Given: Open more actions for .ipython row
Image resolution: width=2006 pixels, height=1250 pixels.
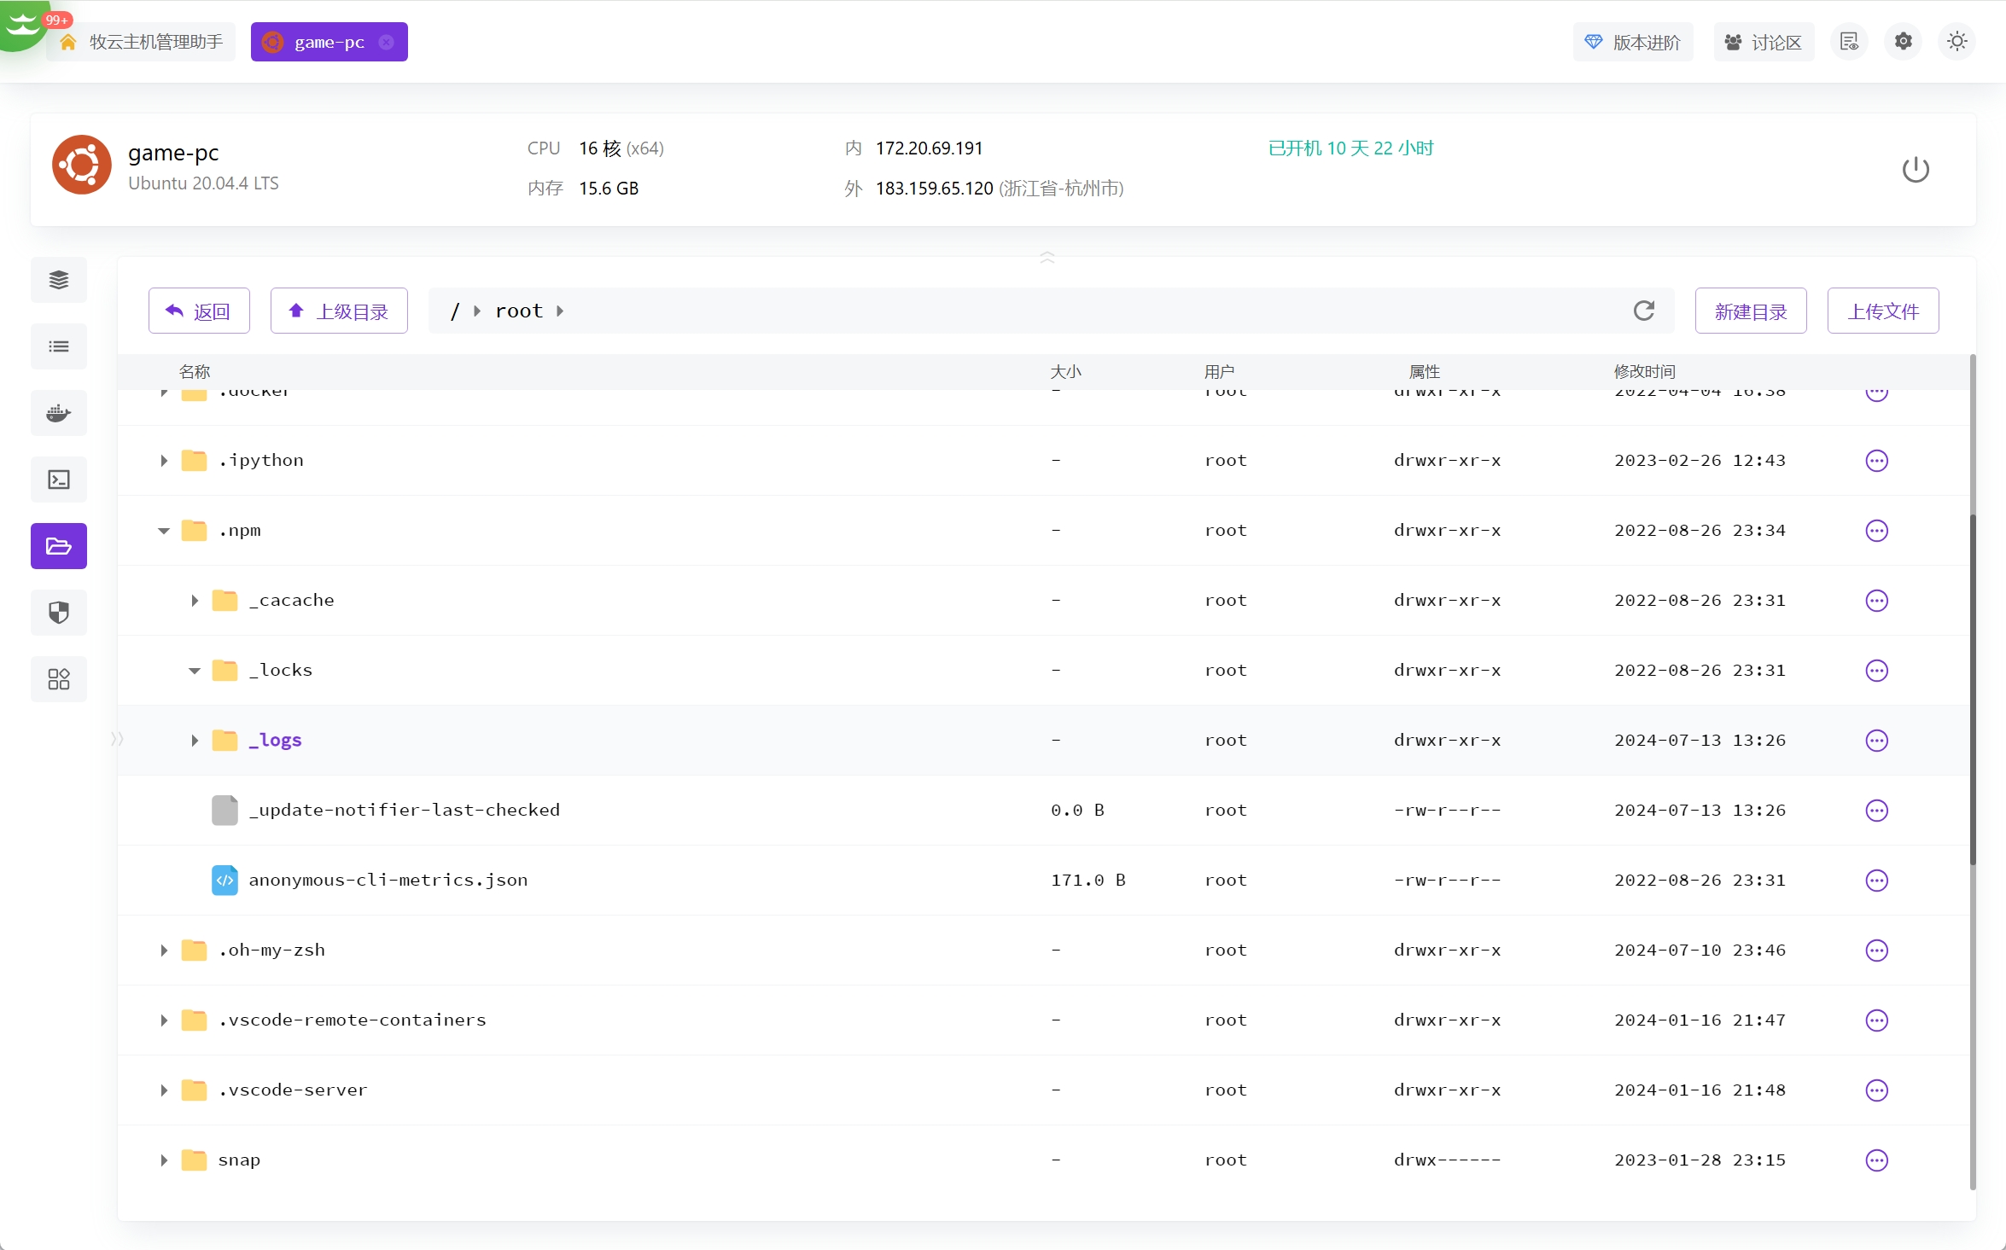Looking at the screenshot, I should coord(1876,461).
